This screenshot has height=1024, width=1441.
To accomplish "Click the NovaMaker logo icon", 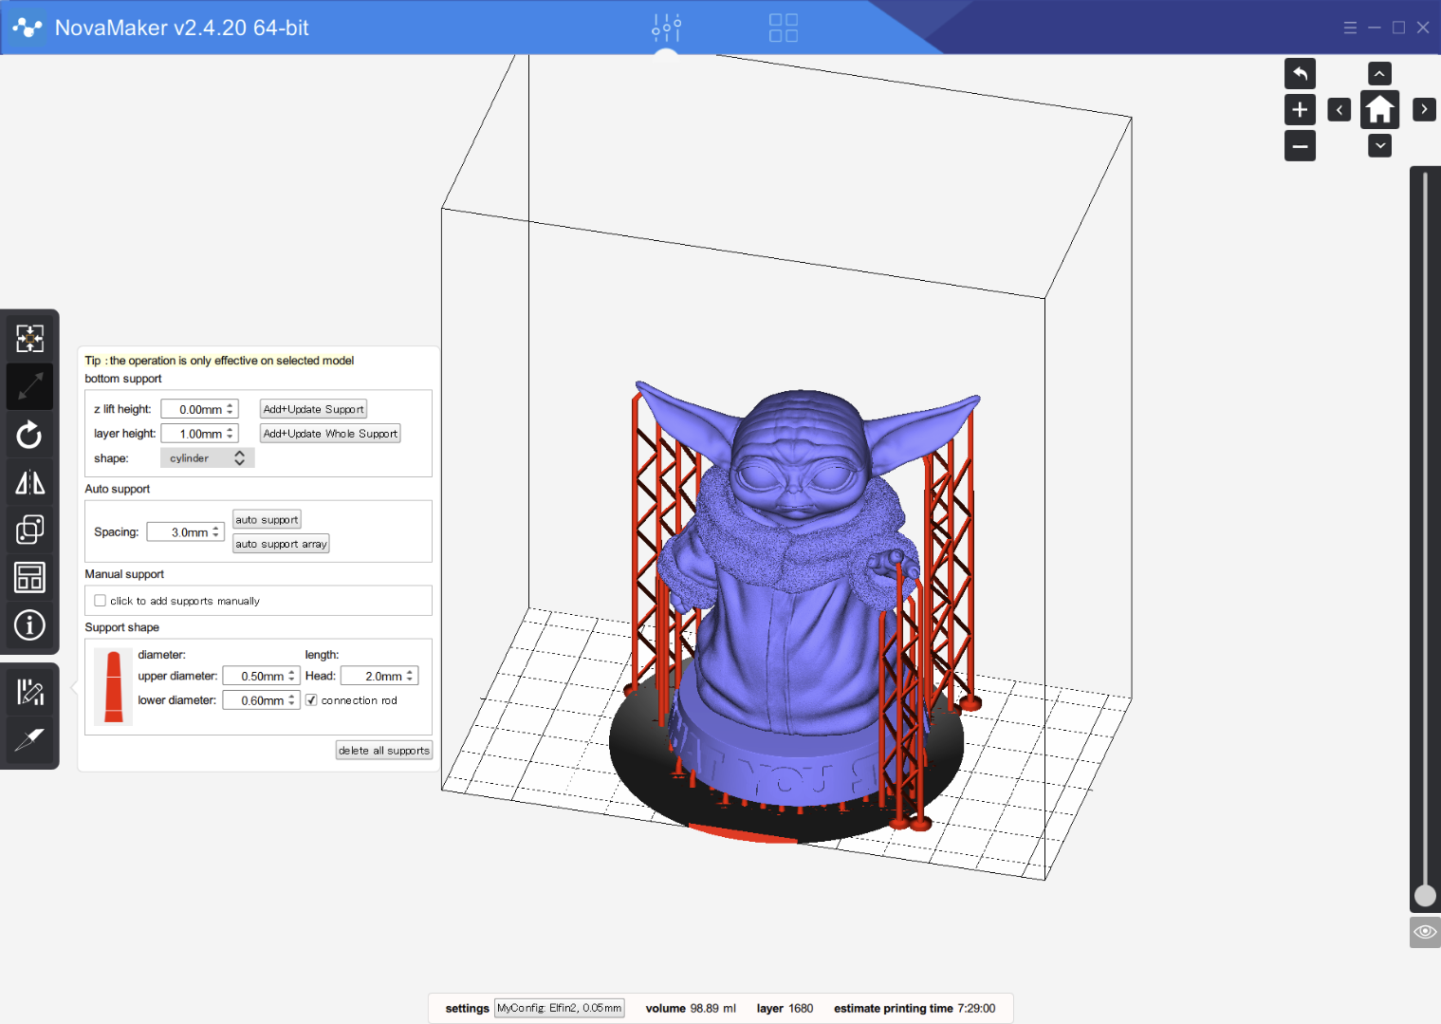I will coord(28,28).
